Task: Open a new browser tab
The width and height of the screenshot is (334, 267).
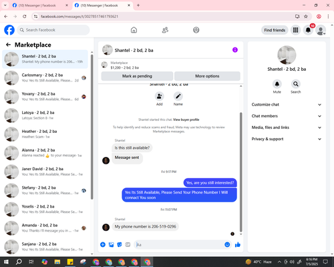Action: 138,5
